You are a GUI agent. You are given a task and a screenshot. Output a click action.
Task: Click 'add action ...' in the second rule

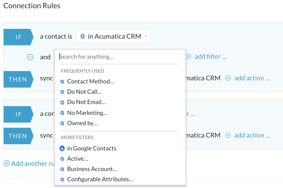pos(252,135)
